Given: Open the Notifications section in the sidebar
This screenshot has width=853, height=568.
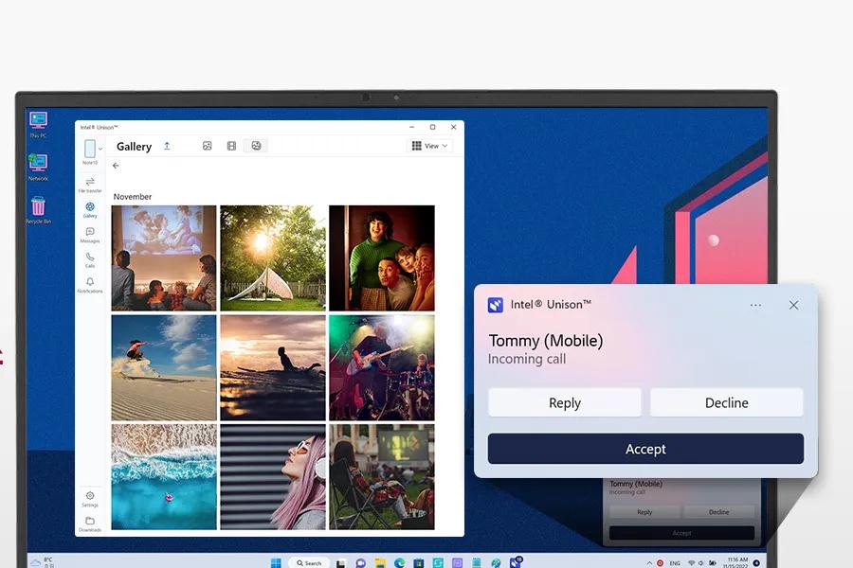Looking at the screenshot, I should [x=90, y=284].
